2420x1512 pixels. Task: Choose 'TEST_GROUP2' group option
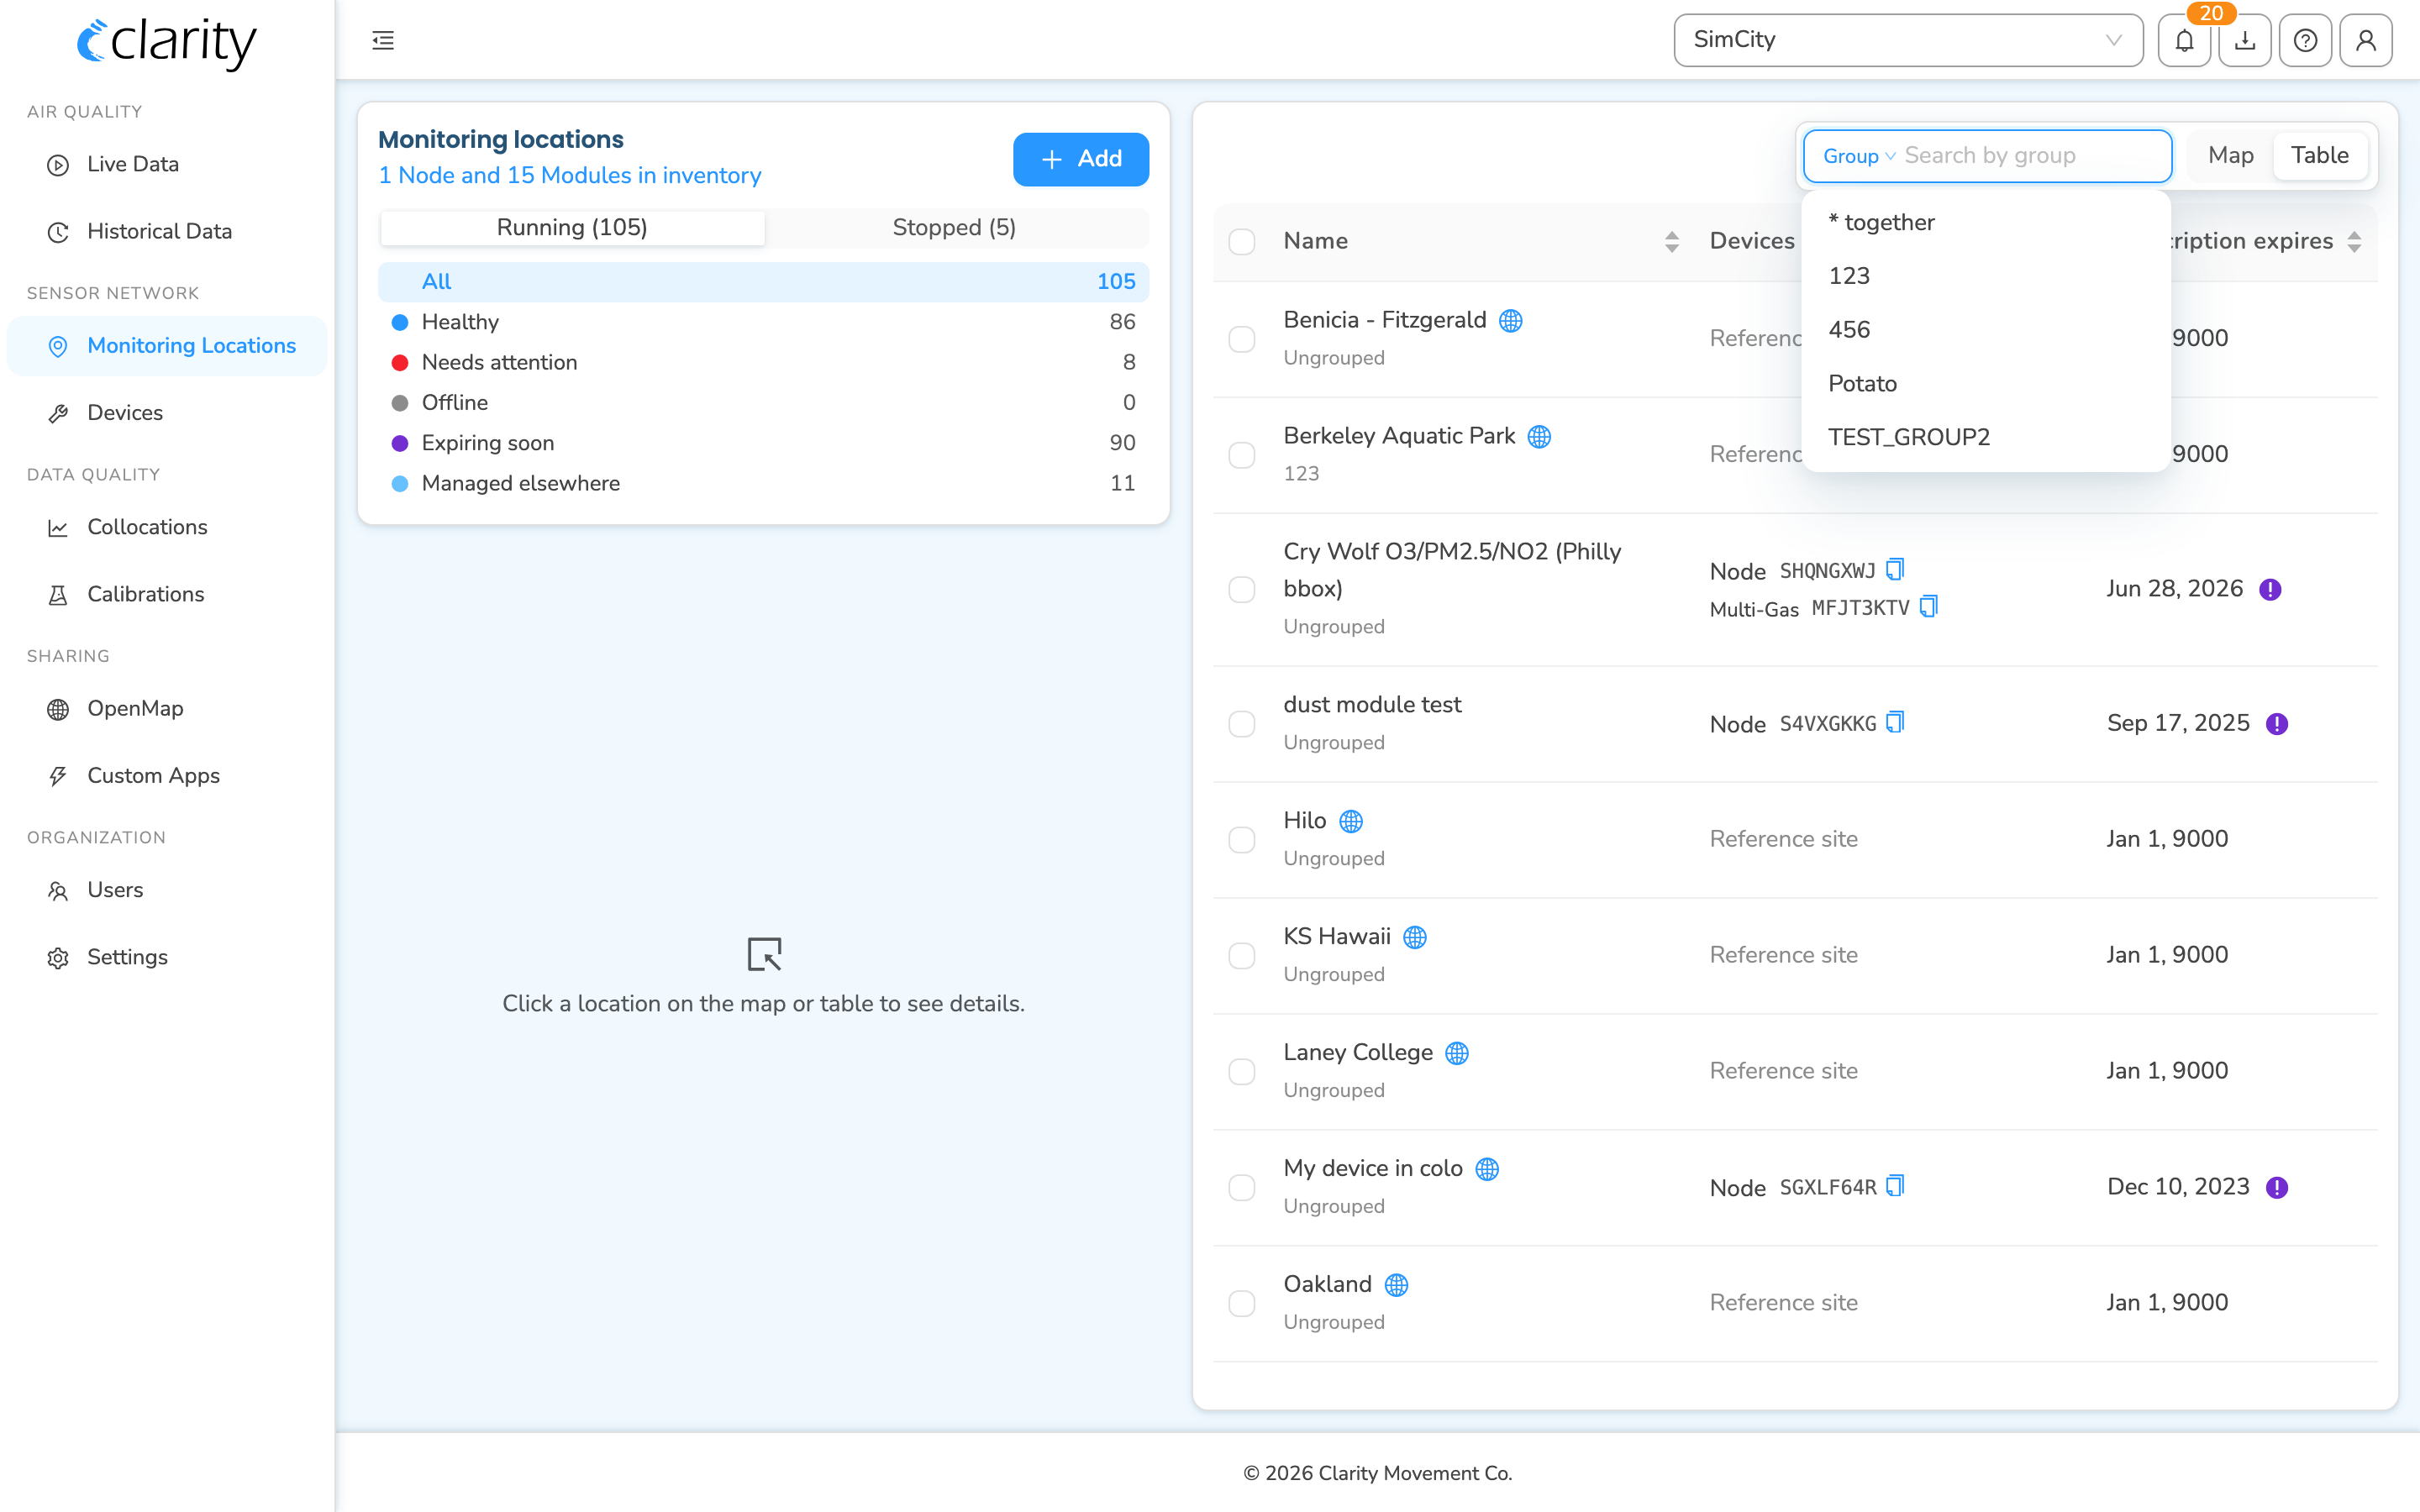(1985, 438)
